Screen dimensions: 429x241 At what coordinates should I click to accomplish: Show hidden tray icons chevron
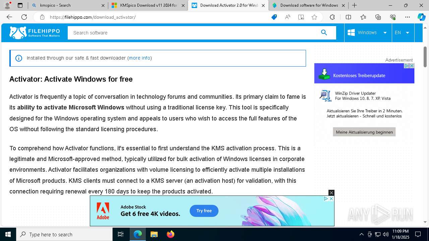pos(361,234)
